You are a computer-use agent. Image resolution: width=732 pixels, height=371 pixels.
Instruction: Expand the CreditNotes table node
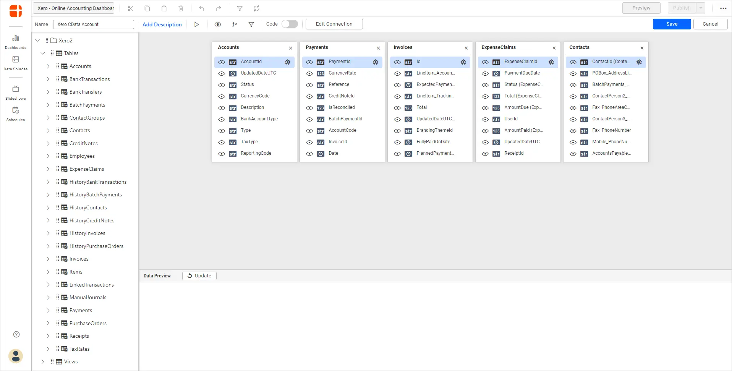tap(48, 143)
